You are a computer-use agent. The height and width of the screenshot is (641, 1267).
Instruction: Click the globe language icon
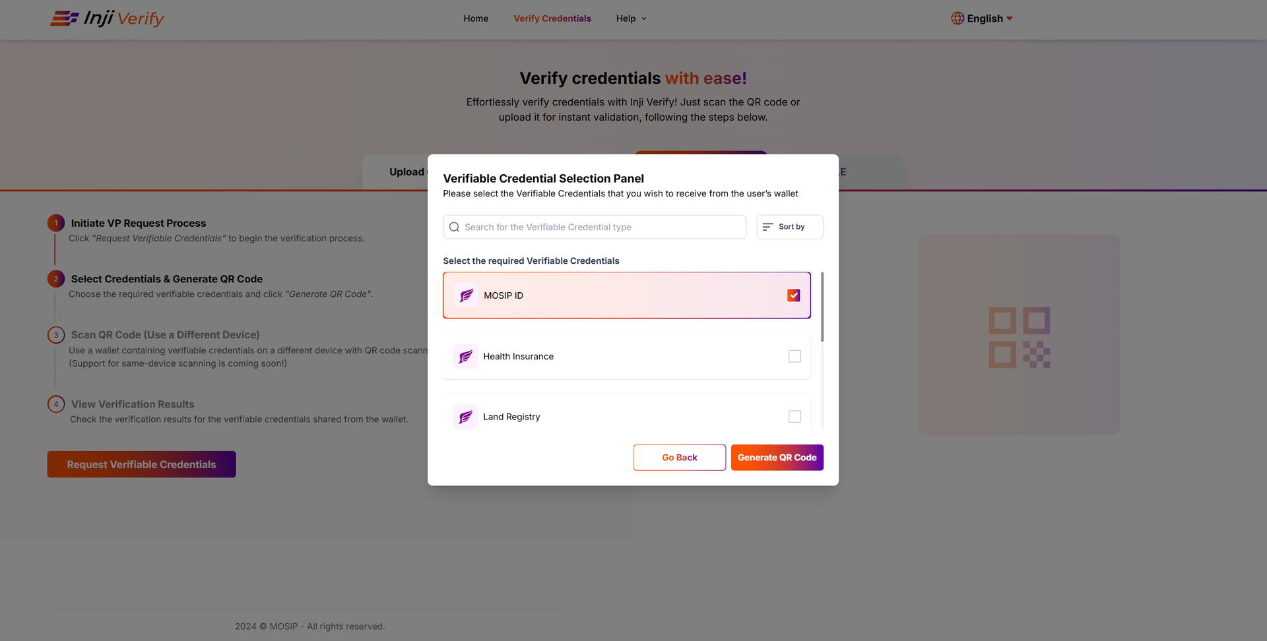[957, 18]
